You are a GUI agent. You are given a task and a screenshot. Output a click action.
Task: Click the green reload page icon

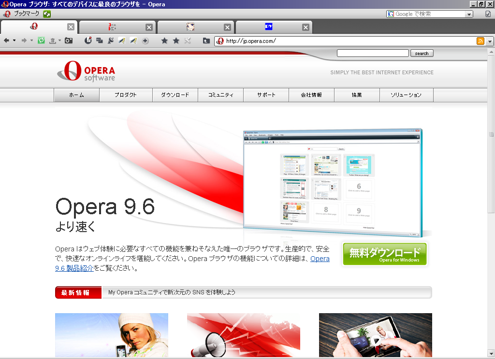point(42,41)
